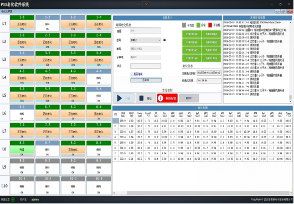Image resolution: width=294 pixels, height=204 pixels.
Task: Click the TJB11448 channel button
Action: (211, 58)
